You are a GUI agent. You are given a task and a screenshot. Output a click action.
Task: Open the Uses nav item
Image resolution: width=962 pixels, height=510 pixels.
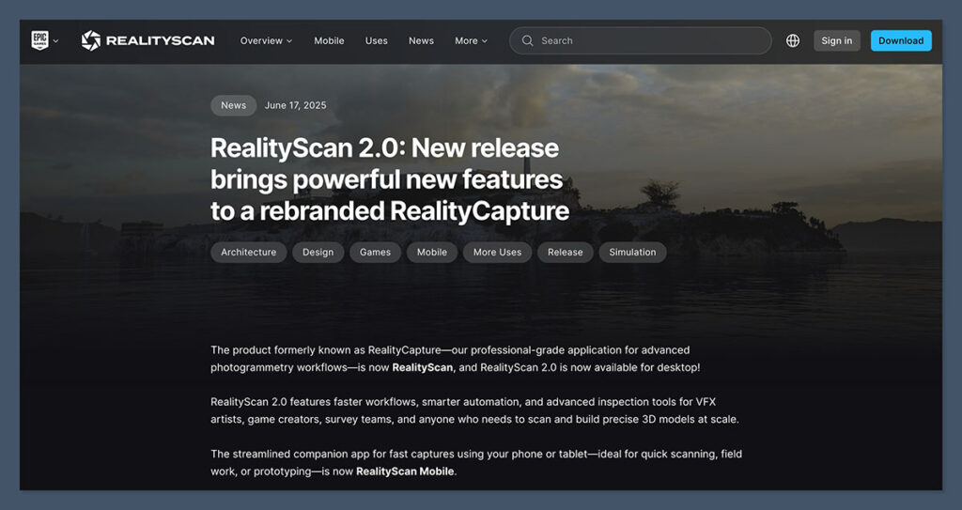point(376,40)
